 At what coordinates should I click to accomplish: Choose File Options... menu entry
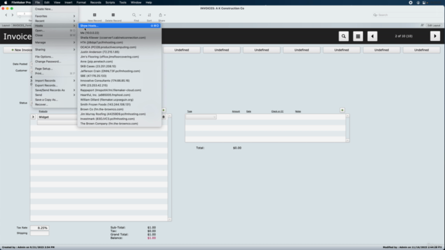pos(55,57)
